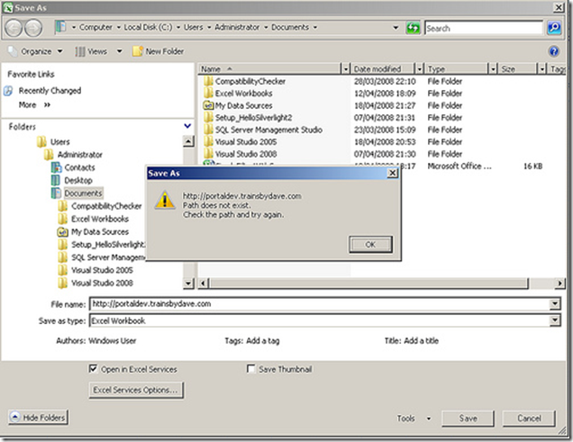Viewport: 573px width, 442px height.
Task: Click Visual Studio 2008 folder icon in the file list
Action: pos(208,154)
